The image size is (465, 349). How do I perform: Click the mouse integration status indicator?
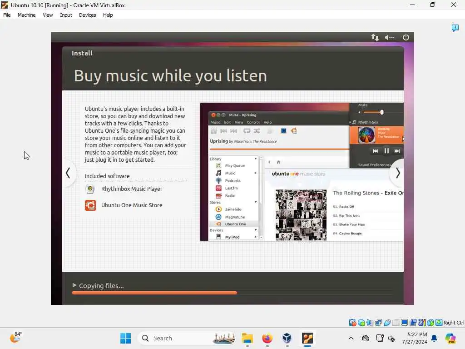pos(430,323)
